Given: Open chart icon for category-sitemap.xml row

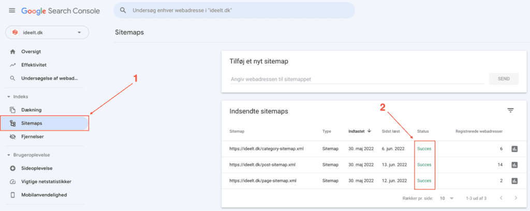Looking at the screenshot, I should tap(514, 149).
